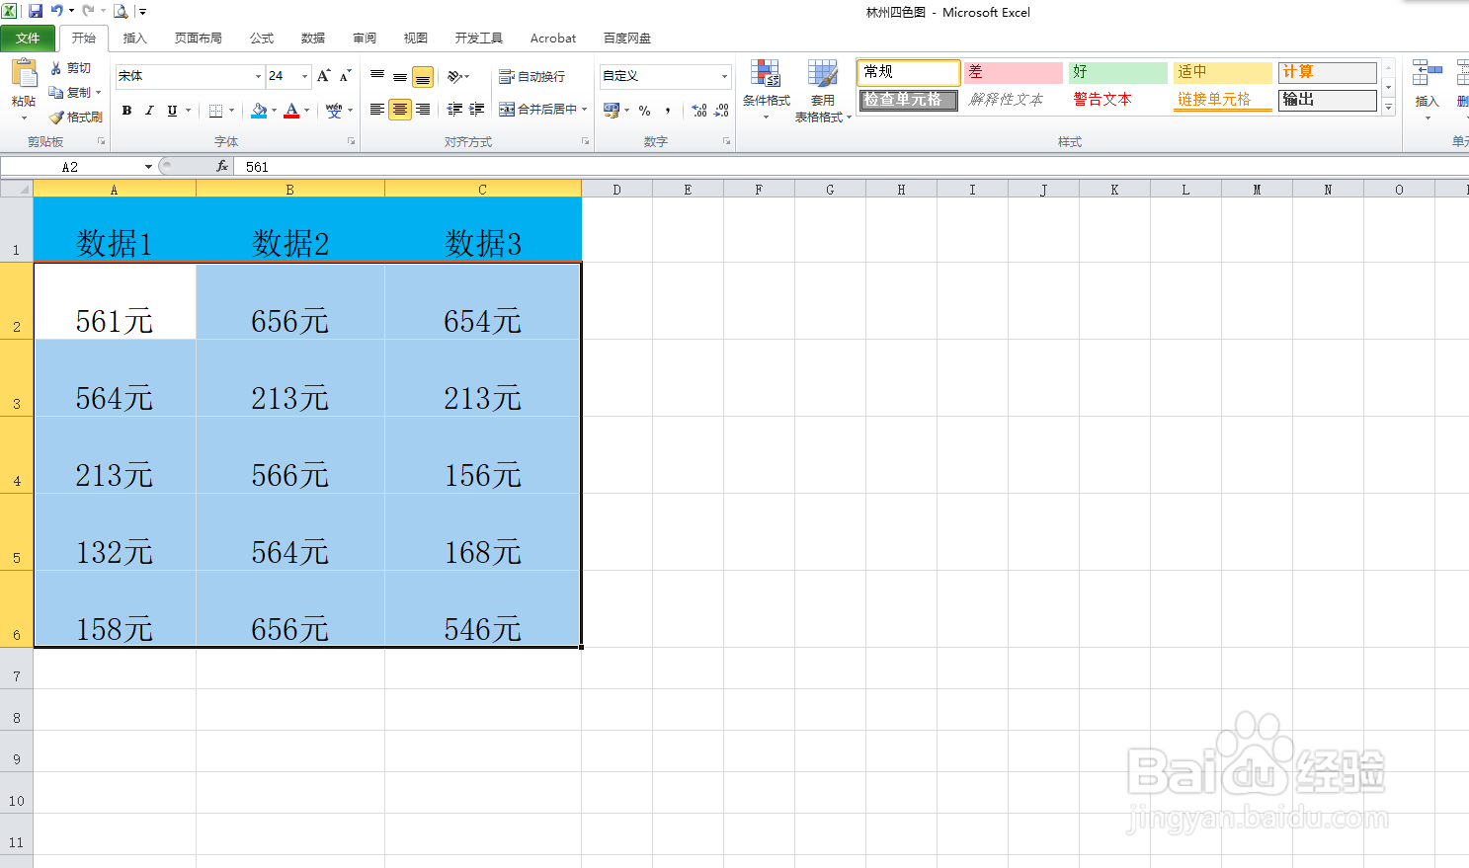Click Save icon in quick access toolbar
Viewport: 1469px width, 868px height.
coord(36,11)
